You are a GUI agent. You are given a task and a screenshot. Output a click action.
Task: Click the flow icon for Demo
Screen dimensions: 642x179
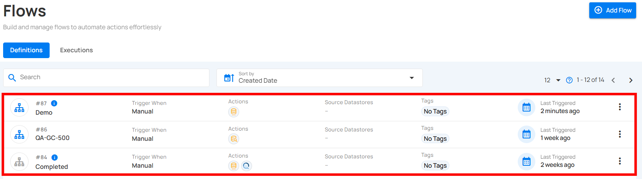(x=19, y=108)
